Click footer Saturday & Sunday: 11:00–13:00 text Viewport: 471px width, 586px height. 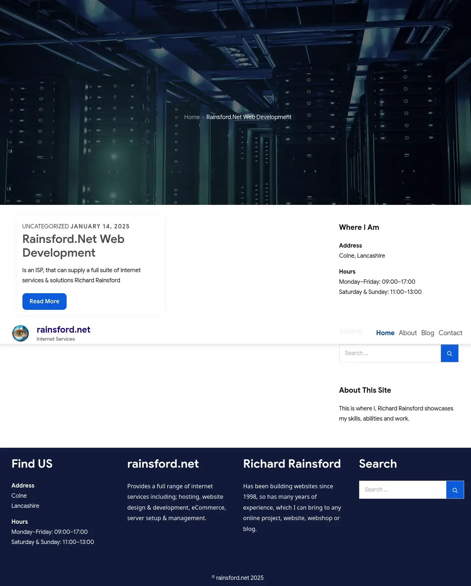tap(53, 542)
